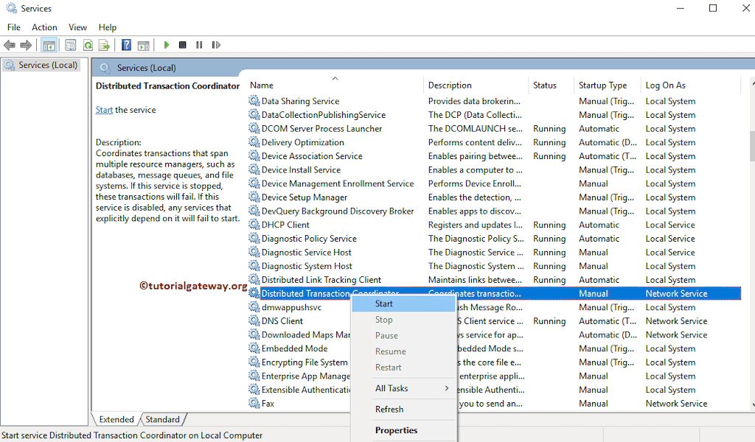Click the Export List toolbar icon
The height and width of the screenshot is (442, 755).
tap(105, 46)
